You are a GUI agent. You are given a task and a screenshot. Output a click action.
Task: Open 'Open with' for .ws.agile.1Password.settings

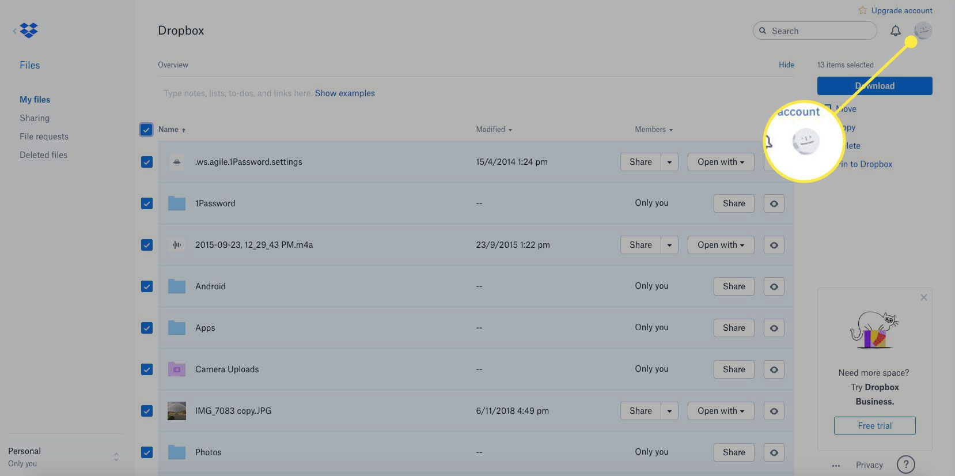coord(721,162)
